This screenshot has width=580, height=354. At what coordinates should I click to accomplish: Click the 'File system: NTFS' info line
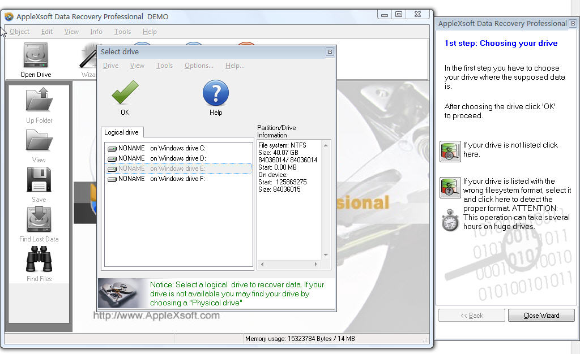282,145
